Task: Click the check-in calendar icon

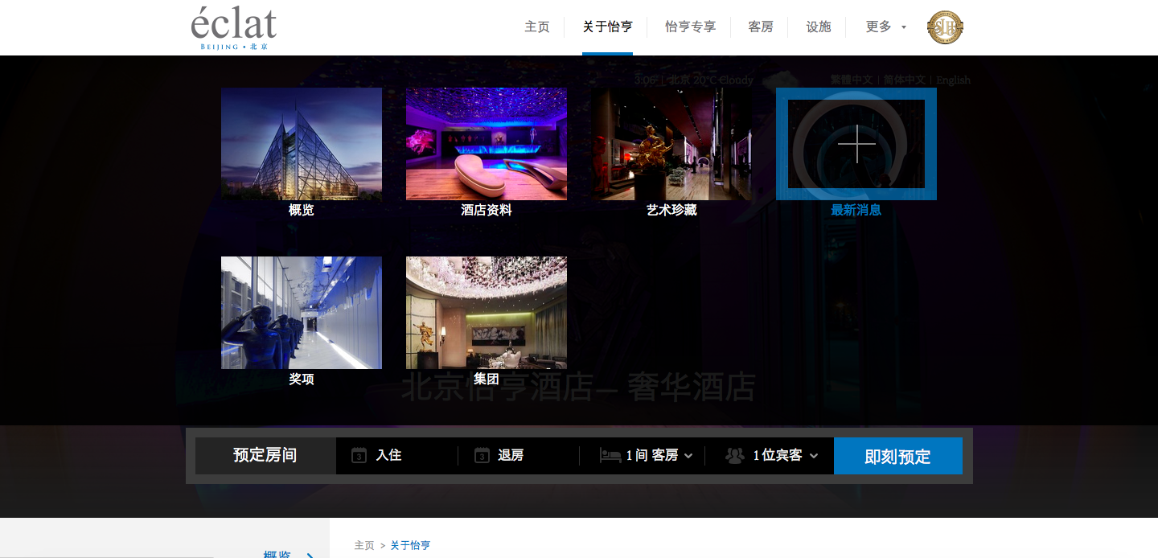Action: coord(359,456)
